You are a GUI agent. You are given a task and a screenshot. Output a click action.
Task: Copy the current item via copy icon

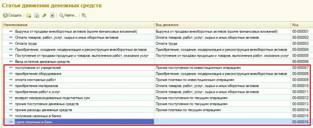(37, 16)
